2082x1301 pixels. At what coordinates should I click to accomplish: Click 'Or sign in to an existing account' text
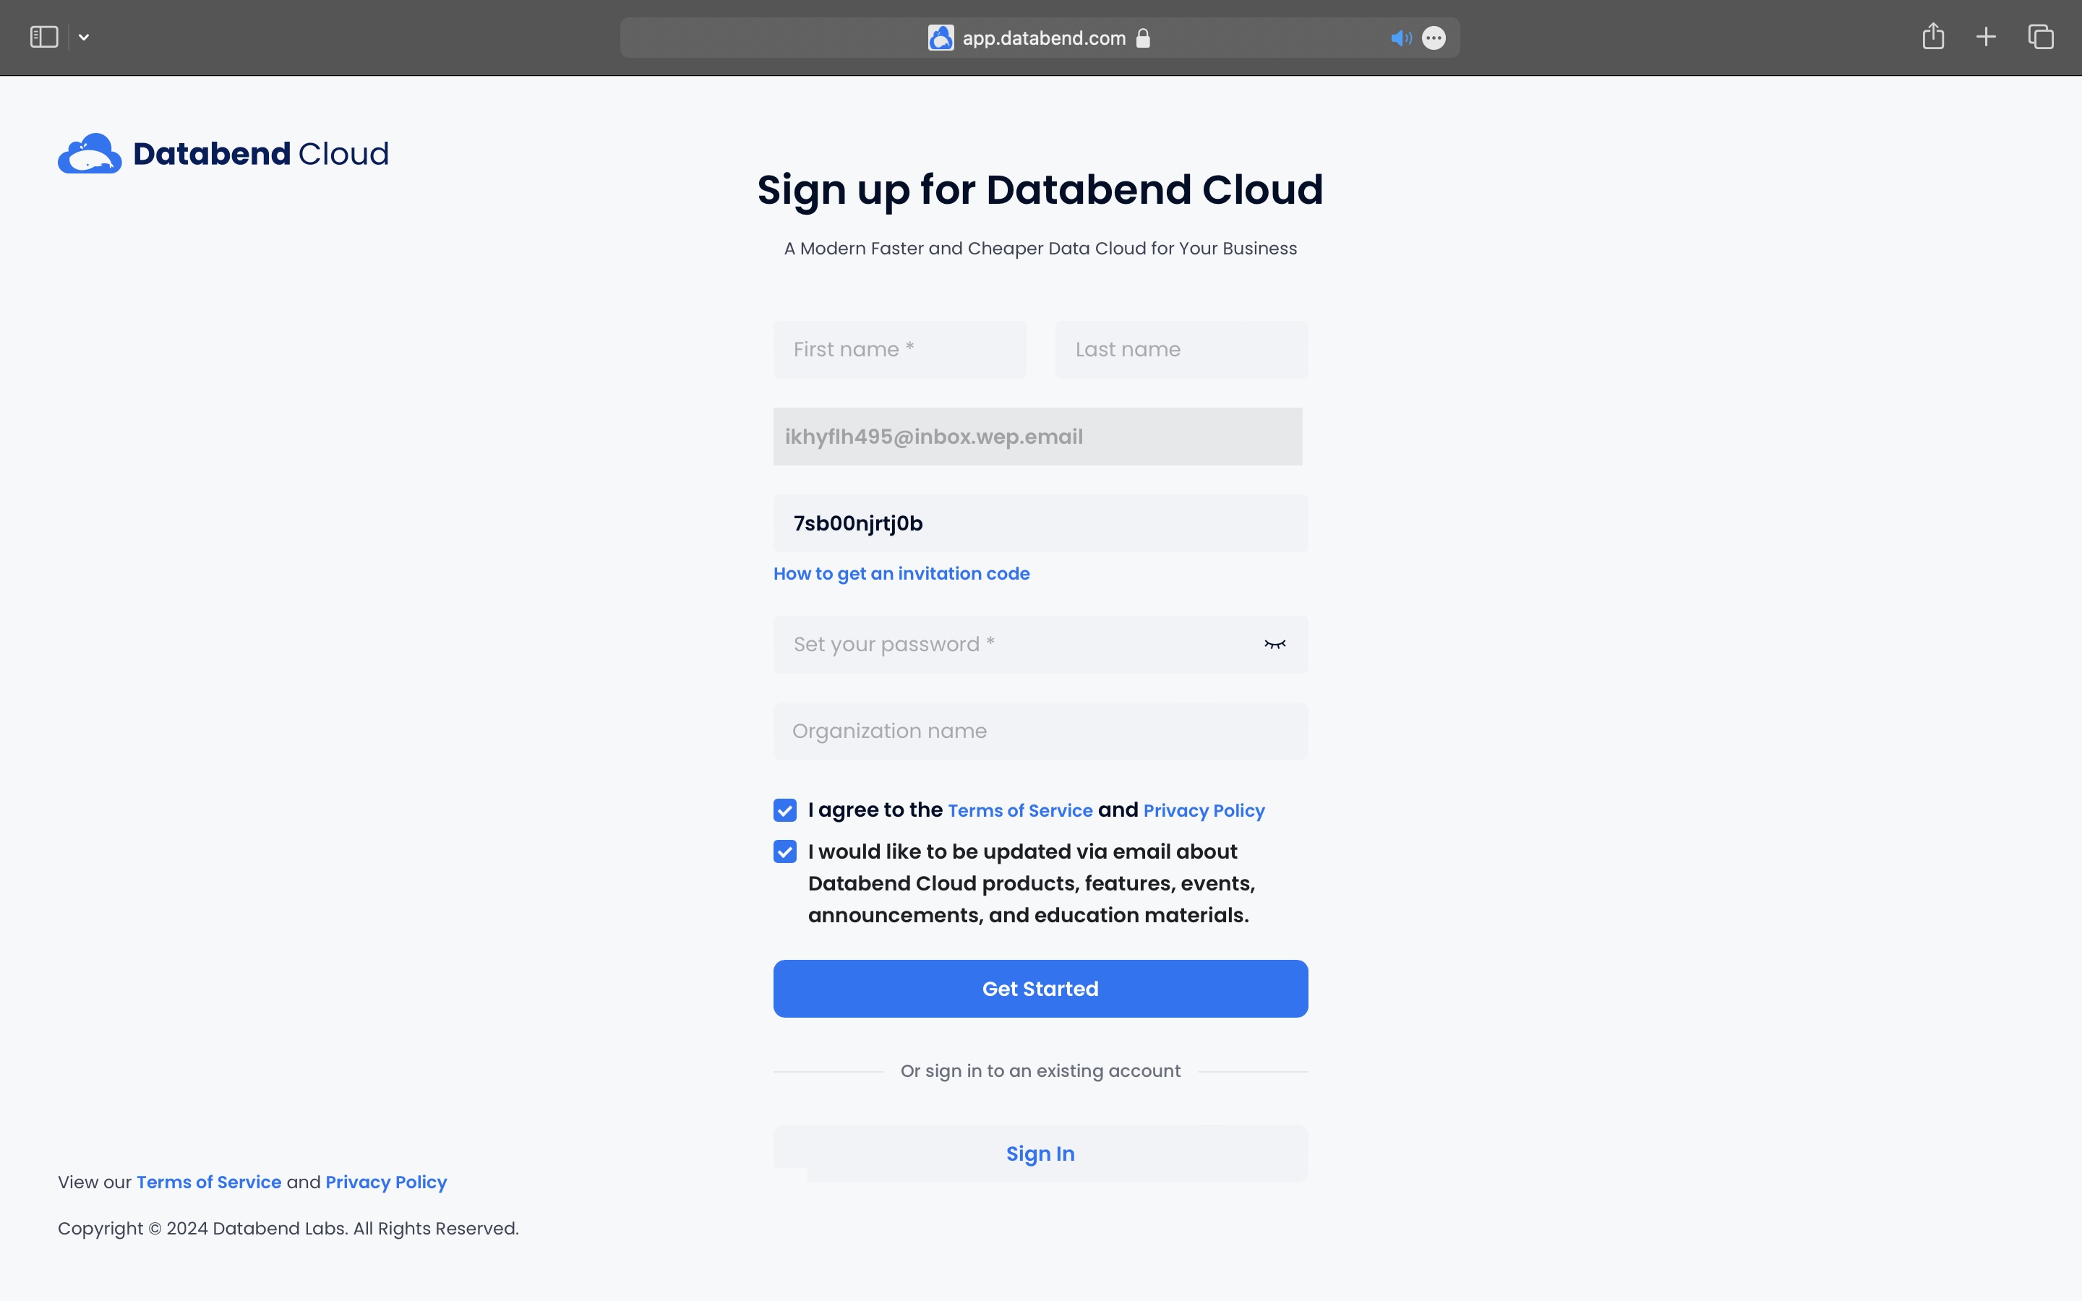coord(1040,1071)
